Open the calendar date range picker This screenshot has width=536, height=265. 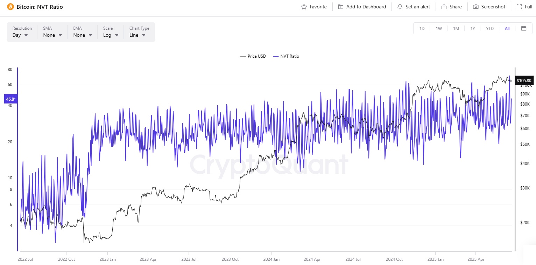[524, 28]
